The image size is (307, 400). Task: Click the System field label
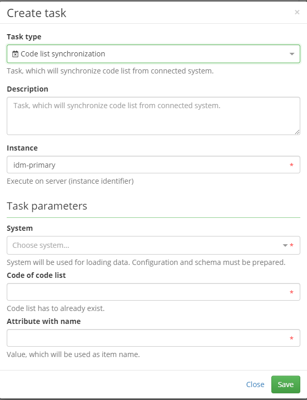(x=20, y=228)
